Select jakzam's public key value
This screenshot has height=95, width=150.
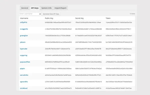[x=58, y=42]
